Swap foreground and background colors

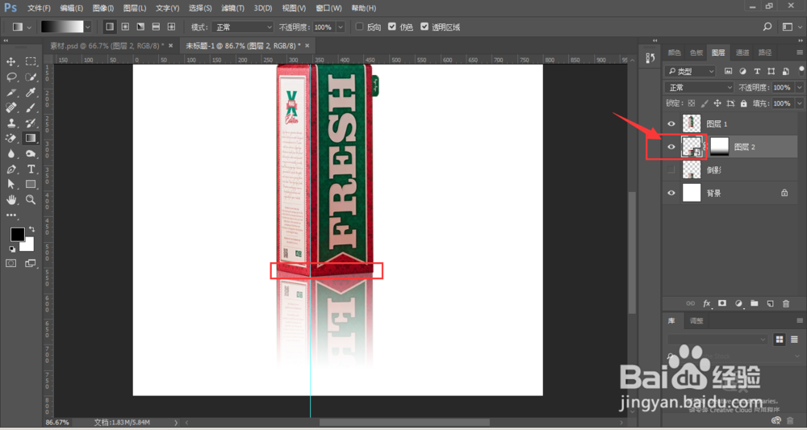(32, 229)
